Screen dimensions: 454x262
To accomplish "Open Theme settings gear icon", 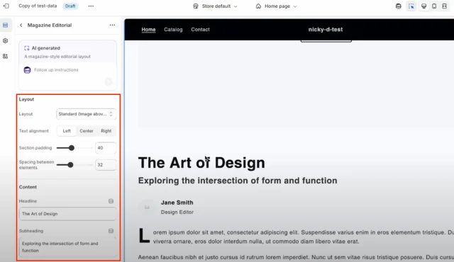I will click(x=6, y=41).
